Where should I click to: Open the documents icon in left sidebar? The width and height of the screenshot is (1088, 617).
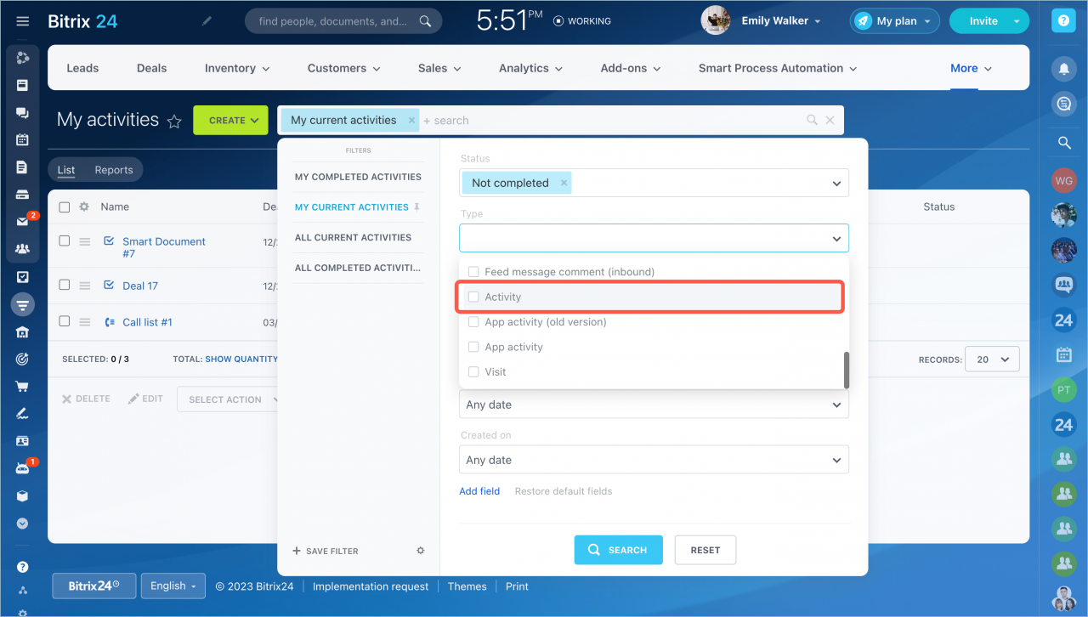click(x=23, y=167)
